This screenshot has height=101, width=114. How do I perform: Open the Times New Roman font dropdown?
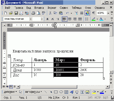tap(31, 19)
